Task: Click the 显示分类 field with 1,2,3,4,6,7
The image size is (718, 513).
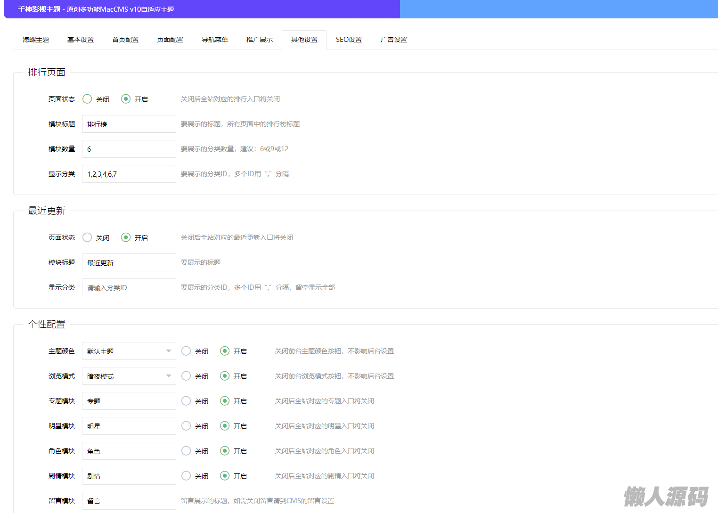Action: tap(129, 174)
